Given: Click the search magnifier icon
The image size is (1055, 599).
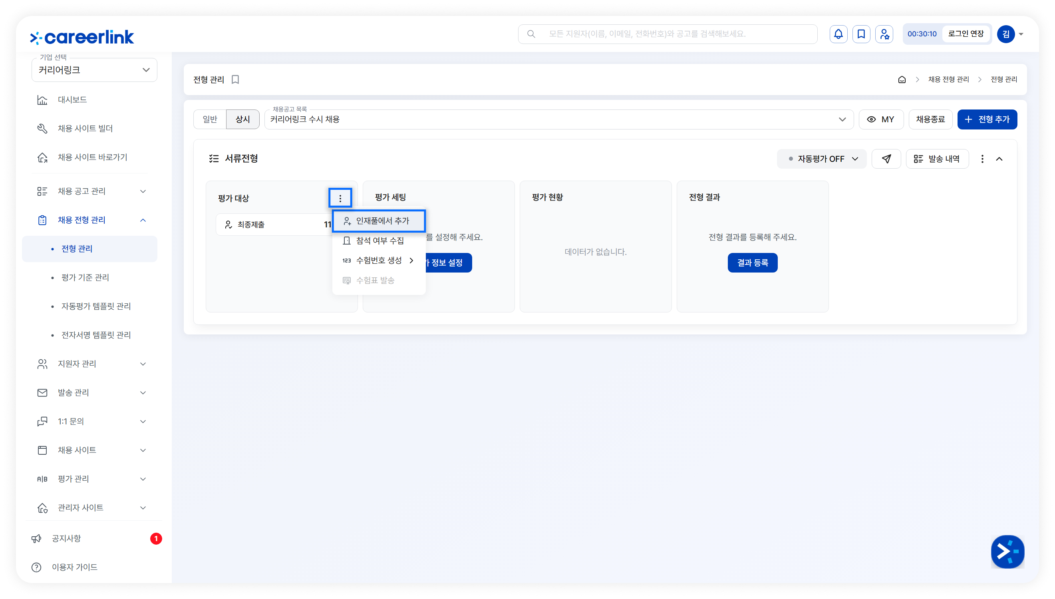Looking at the screenshot, I should point(531,34).
